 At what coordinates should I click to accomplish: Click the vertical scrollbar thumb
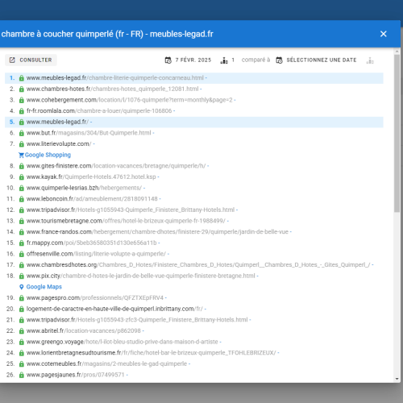[x=397, y=134]
